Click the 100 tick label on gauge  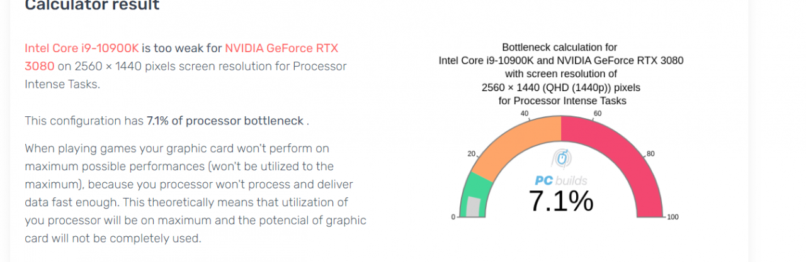click(x=673, y=217)
